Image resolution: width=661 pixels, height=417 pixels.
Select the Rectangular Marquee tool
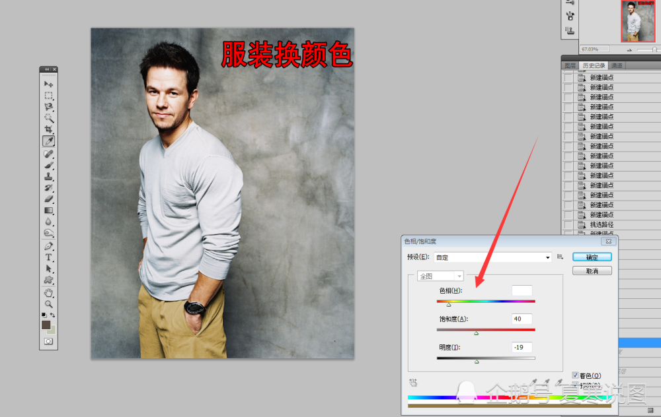[x=48, y=96]
